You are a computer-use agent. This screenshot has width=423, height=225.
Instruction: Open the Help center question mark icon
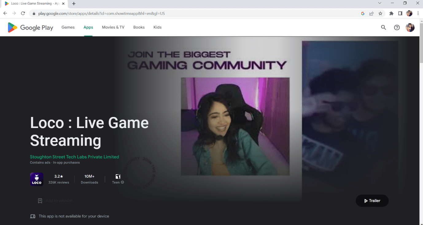point(397,27)
